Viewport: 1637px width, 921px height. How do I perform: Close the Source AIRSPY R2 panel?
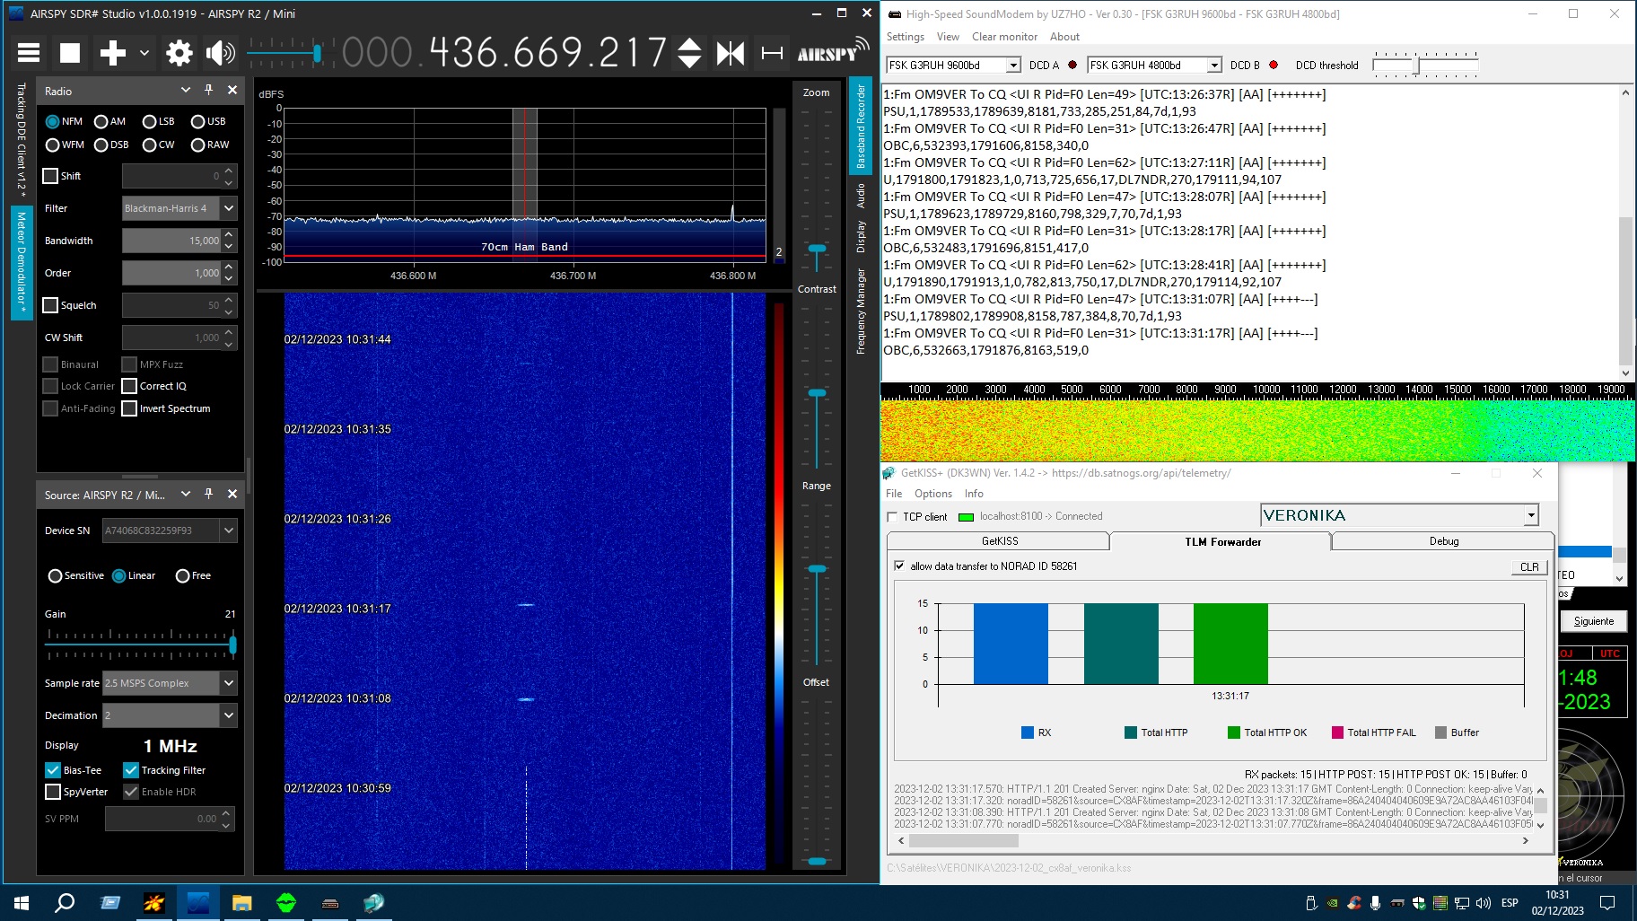(x=232, y=494)
